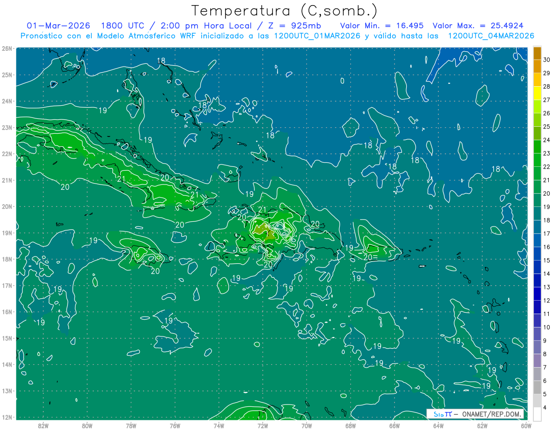Click the '21N' latitude axis label
This screenshot has width=559, height=432.
(x=7, y=180)
